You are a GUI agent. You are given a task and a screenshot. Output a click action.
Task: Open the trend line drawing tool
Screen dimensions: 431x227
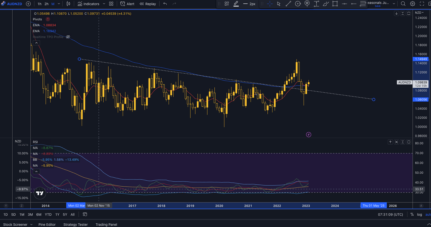[288, 4]
